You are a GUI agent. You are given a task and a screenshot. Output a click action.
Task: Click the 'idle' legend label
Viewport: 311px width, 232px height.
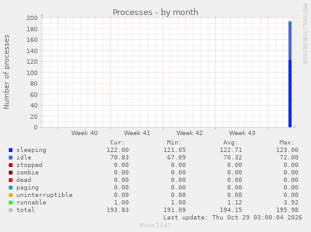tap(24, 158)
